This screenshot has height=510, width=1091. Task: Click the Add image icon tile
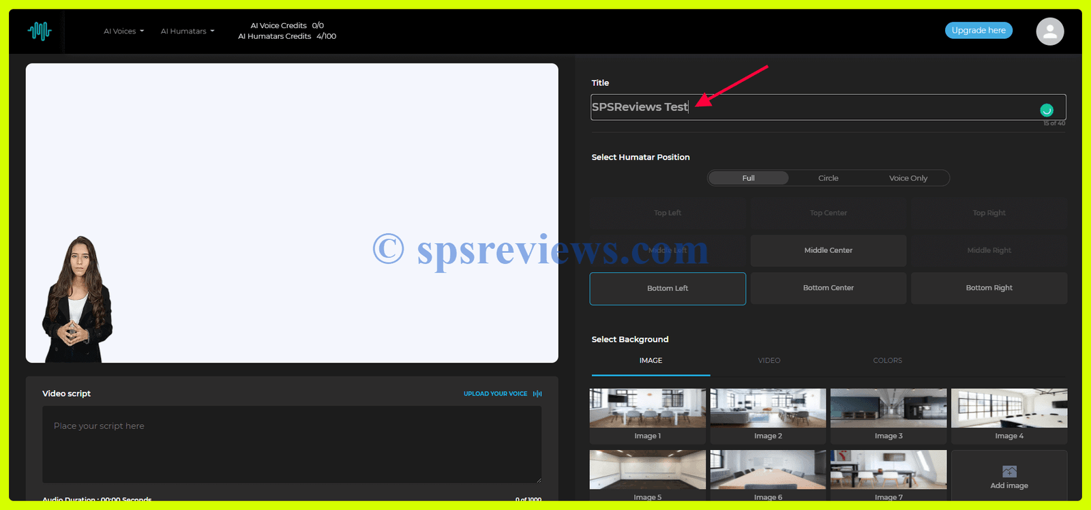[x=1009, y=476]
